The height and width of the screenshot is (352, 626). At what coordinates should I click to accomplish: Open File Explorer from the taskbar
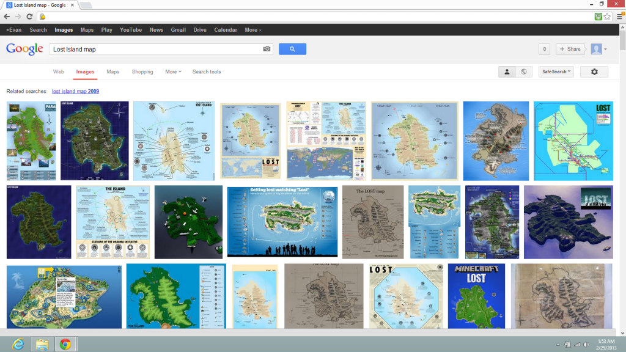coord(42,344)
